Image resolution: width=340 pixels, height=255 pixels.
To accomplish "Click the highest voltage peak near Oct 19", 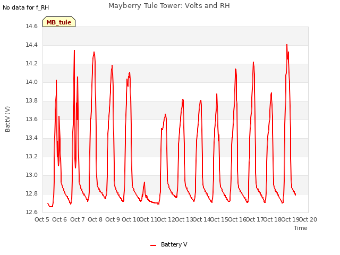I will click(x=287, y=45).
